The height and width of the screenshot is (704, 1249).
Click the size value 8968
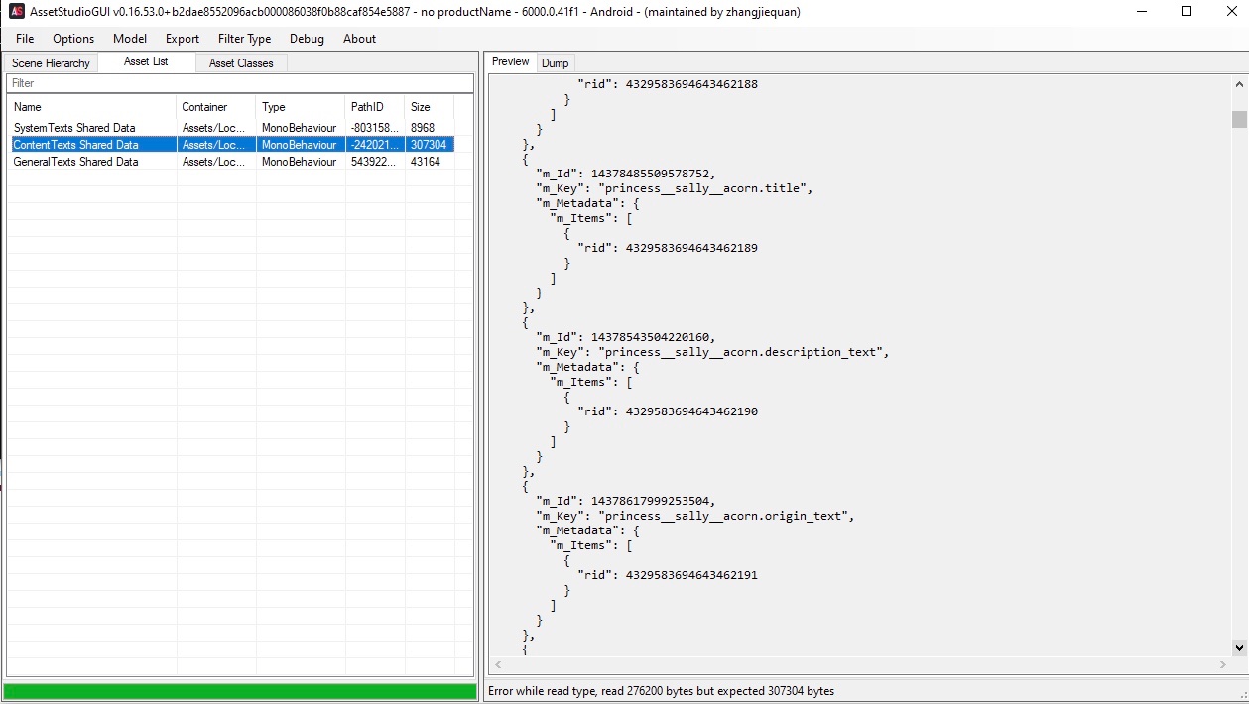pos(423,128)
